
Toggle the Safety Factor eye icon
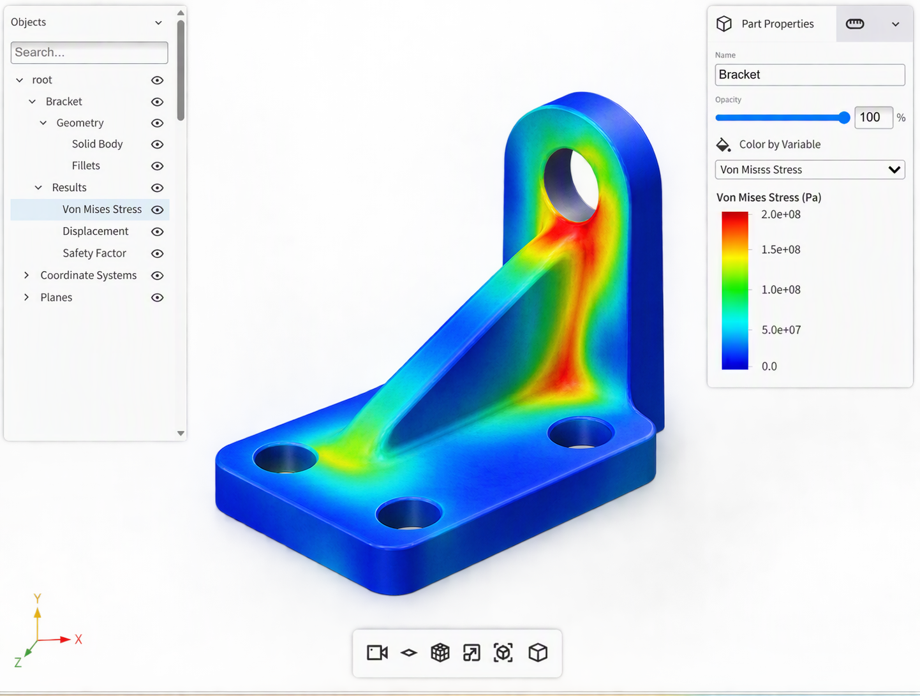click(158, 254)
